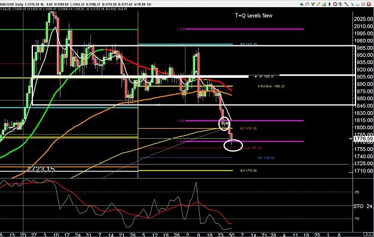Click the dark teal arrow icon in the chart toolbar

(302, 4)
